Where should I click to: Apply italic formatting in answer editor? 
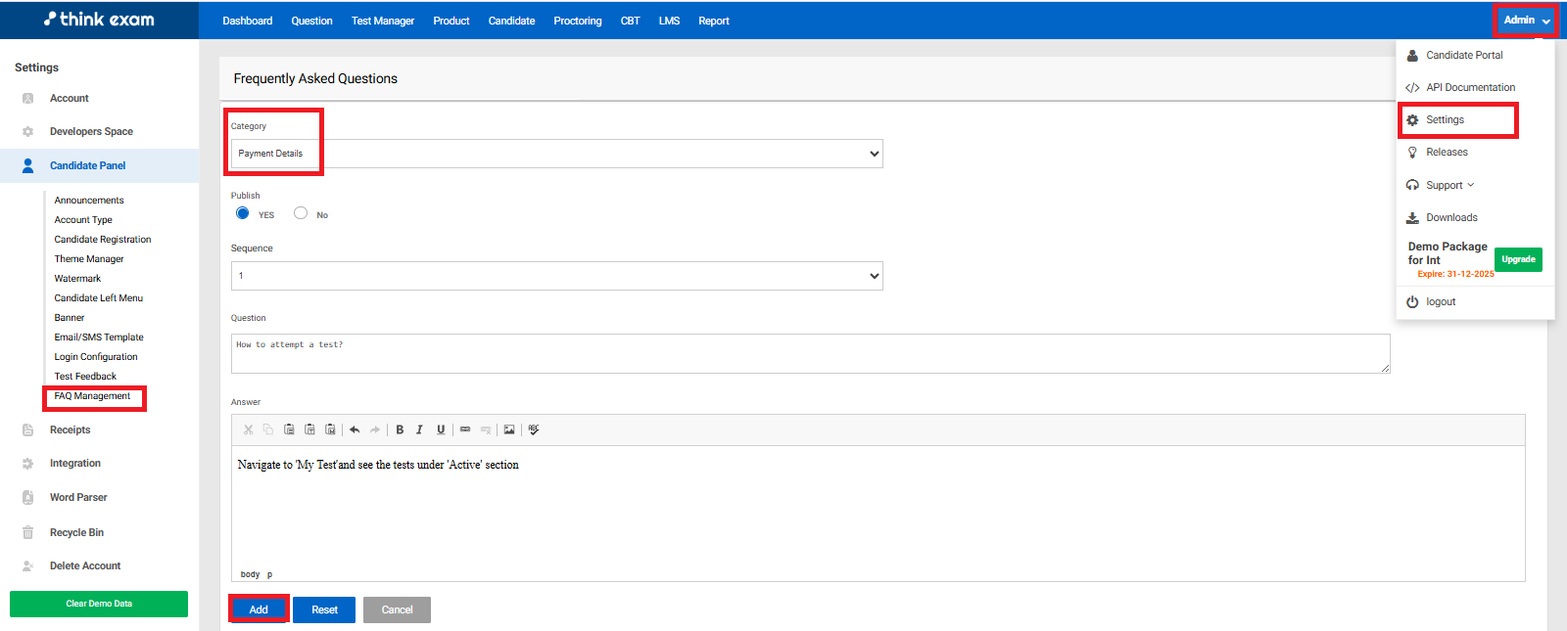pyautogui.click(x=419, y=429)
